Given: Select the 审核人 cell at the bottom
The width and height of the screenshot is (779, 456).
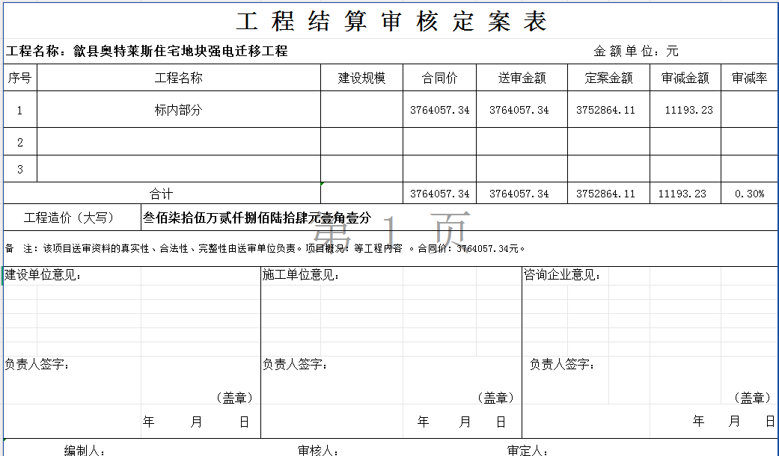Looking at the screenshot, I should pos(318,450).
